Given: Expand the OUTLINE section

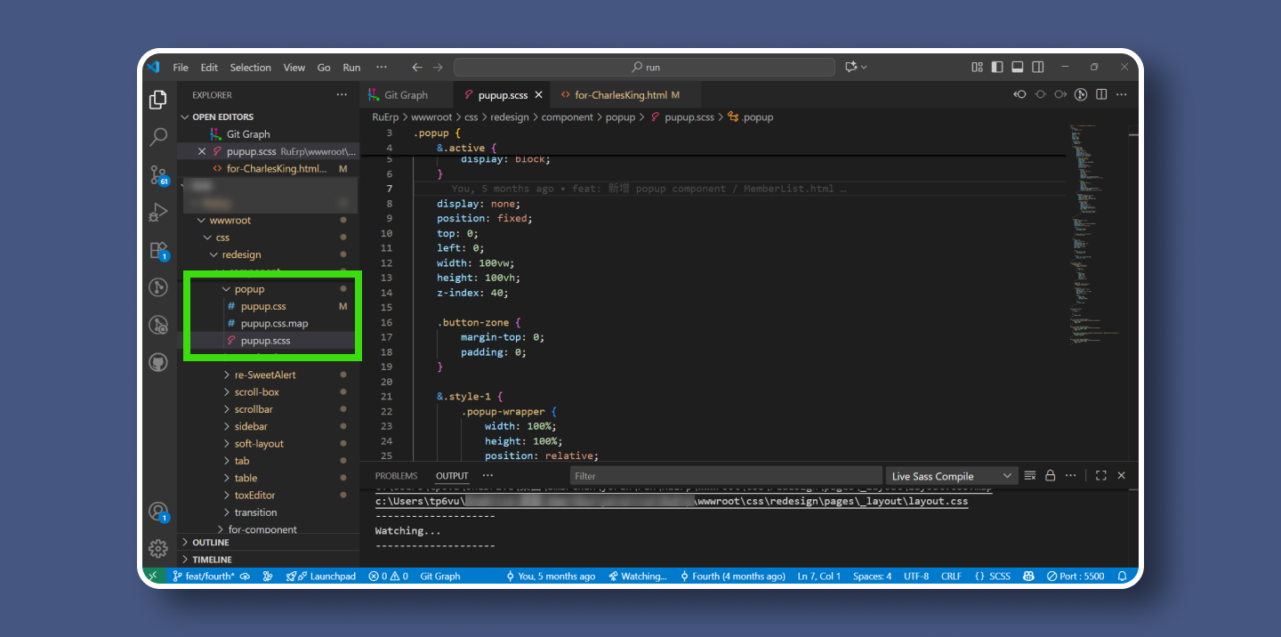Looking at the screenshot, I should [x=211, y=543].
